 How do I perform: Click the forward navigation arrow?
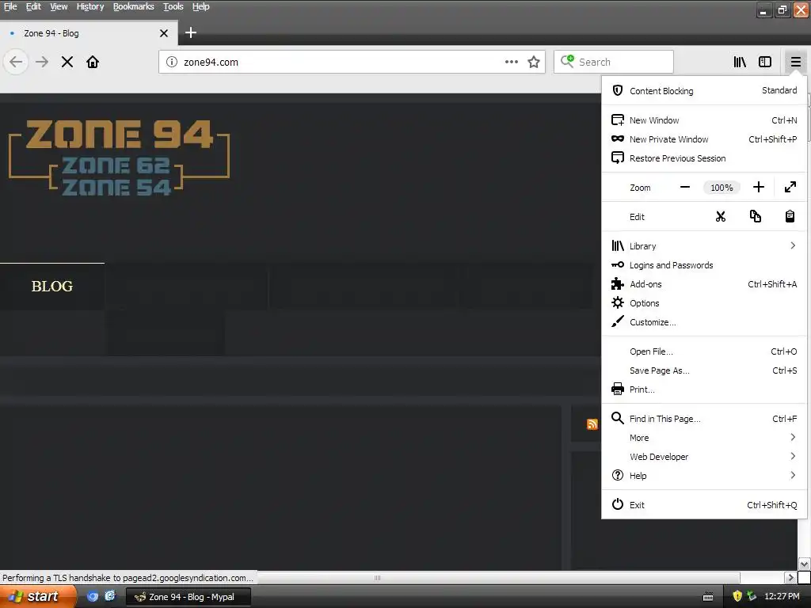click(x=42, y=62)
